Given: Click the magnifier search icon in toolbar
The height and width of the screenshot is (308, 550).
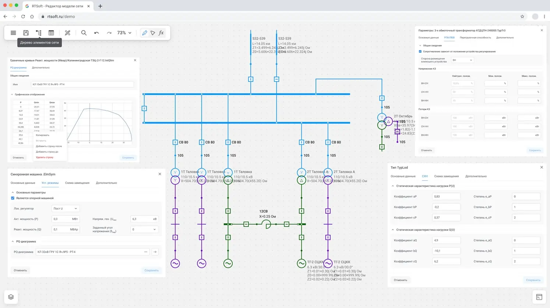Looking at the screenshot, I should pos(84,33).
